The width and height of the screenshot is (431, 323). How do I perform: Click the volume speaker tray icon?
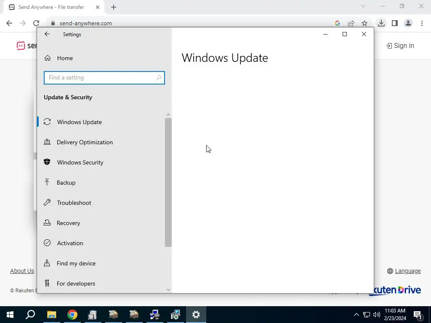[x=377, y=315]
